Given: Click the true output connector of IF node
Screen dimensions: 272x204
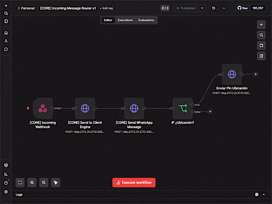Looking at the screenshot, I should (x=193, y=105).
